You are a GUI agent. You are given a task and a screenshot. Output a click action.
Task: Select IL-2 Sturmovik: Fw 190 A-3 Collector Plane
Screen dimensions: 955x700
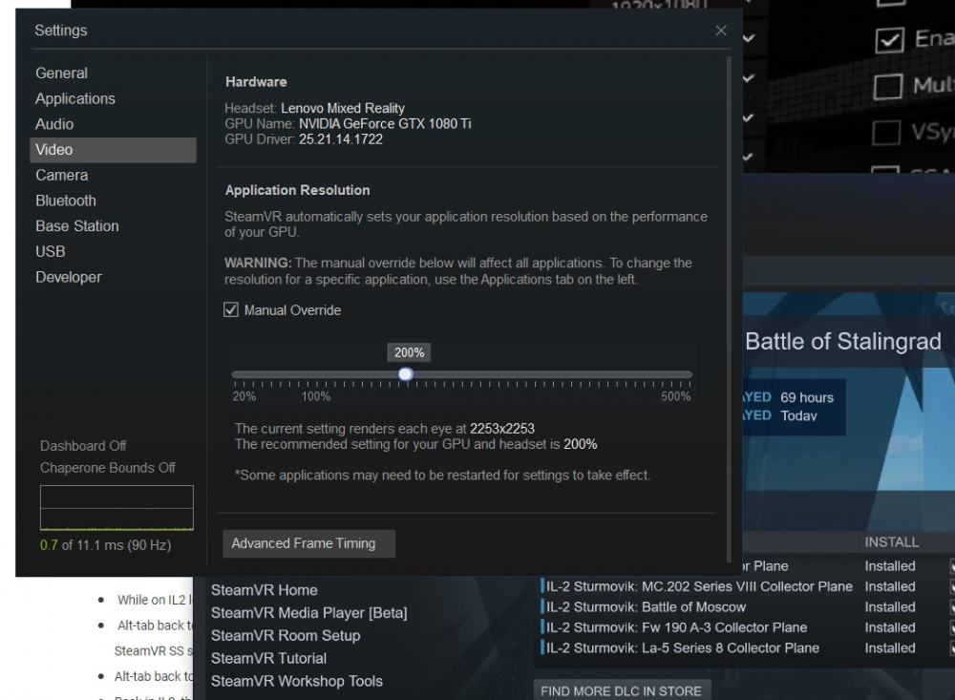click(x=676, y=627)
